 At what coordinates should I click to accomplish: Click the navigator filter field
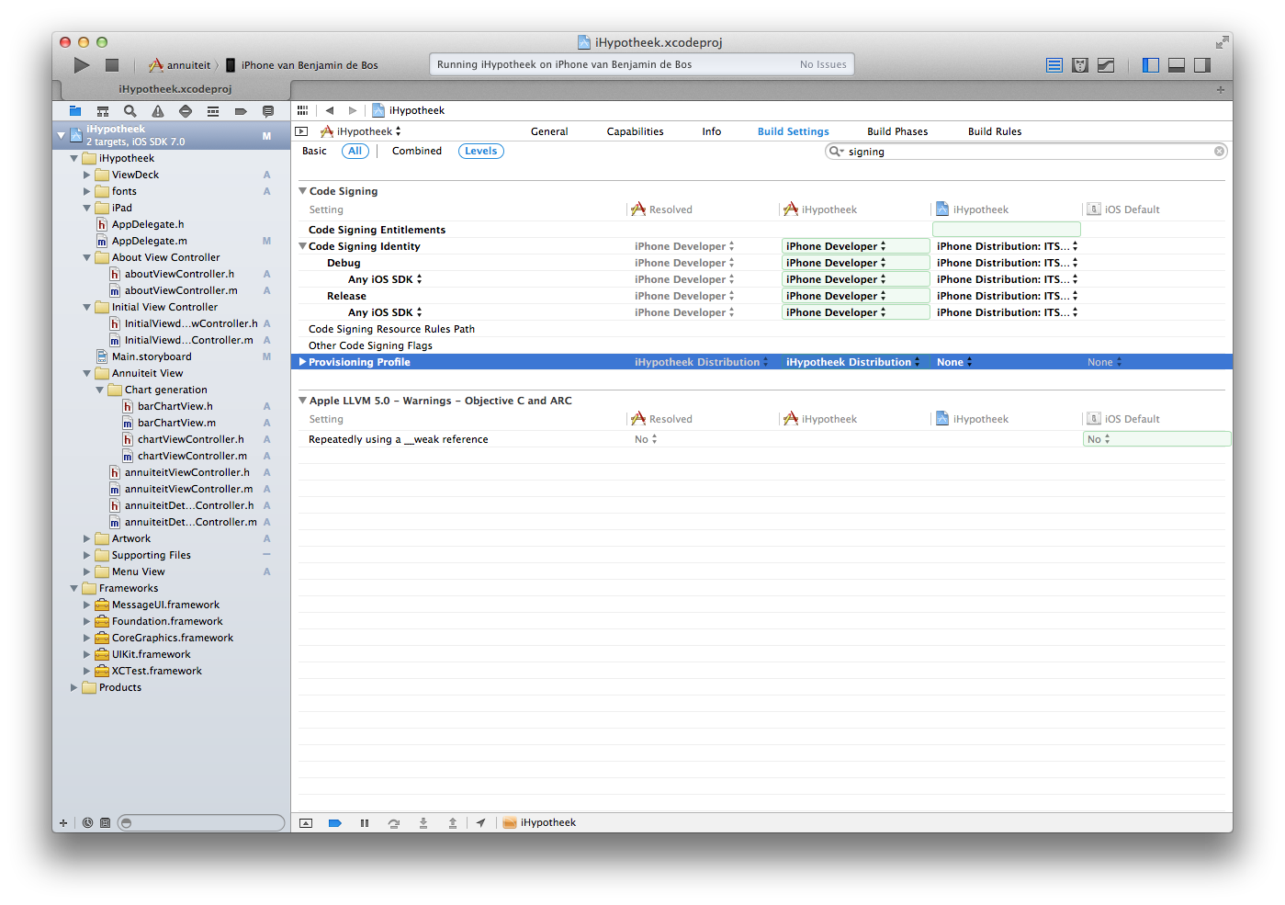tap(202, 823)
